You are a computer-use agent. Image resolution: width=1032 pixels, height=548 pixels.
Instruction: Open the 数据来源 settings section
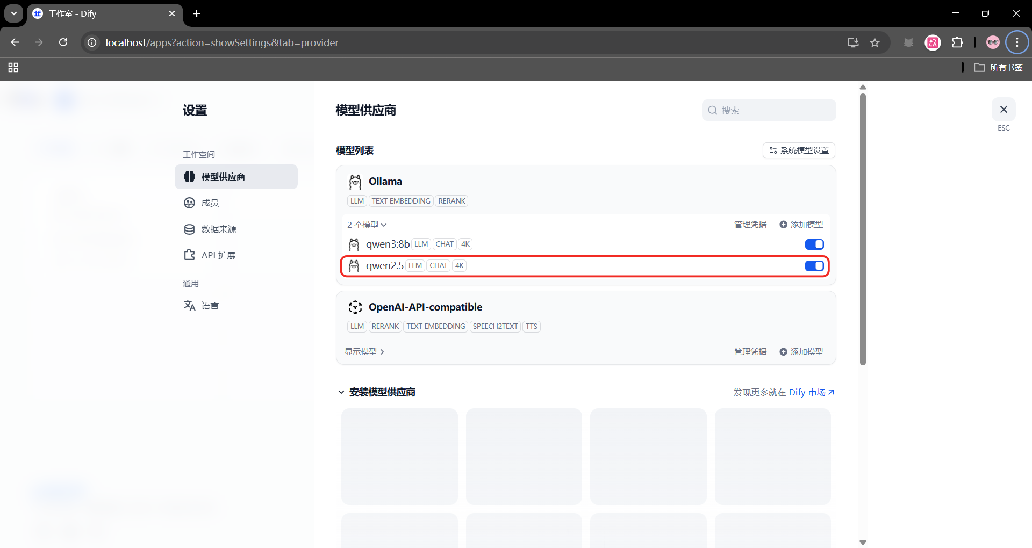236,229
